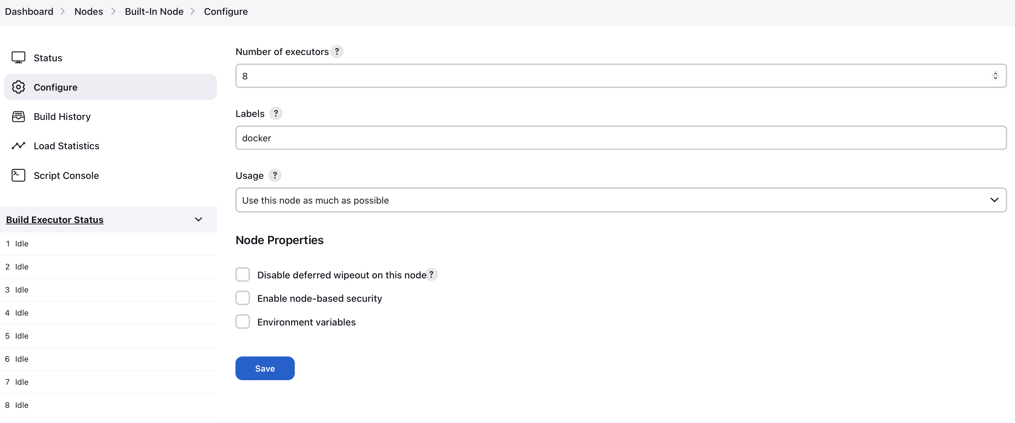
Task: Open the Script Console terminal icon
Action: (x=18, y=175)
